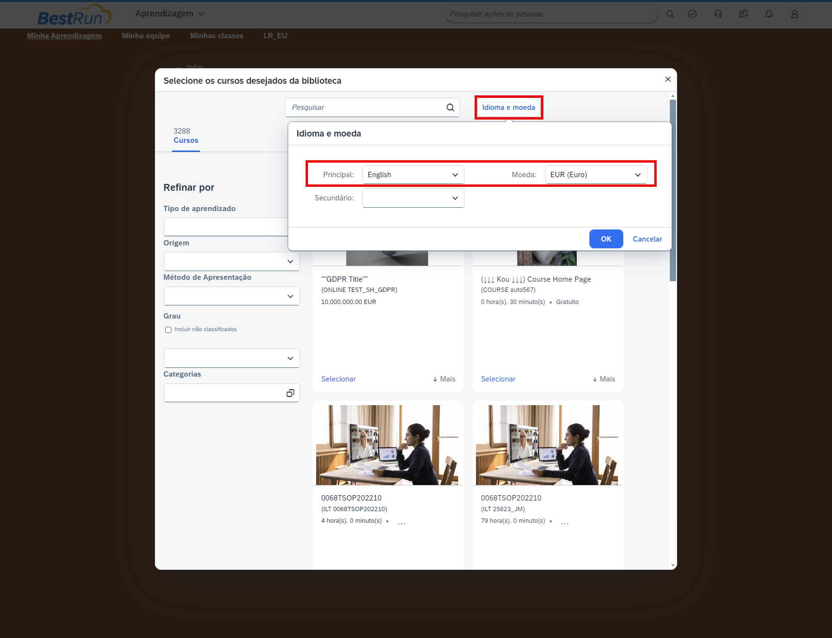Click the 3288 course count
The image size is (832, 638).
(x=182, y=131)
